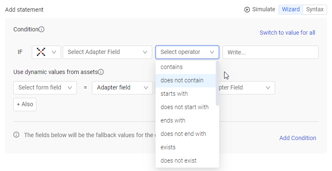Click Switch to value for all link
This screenshot has width=332, height=171.
pyautogui.click(x=287, y=33)
